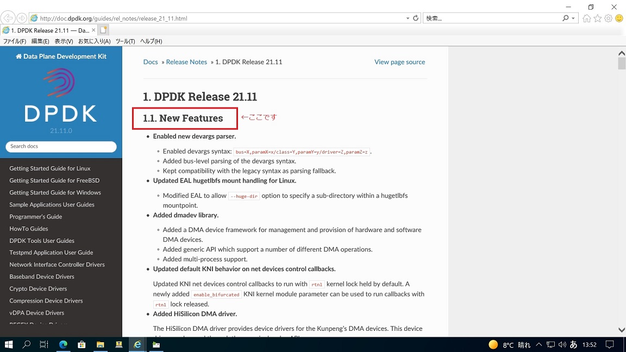The image size is (626, 352).
Task: Click page scrollbar up arrow
Action: [622, 53]
